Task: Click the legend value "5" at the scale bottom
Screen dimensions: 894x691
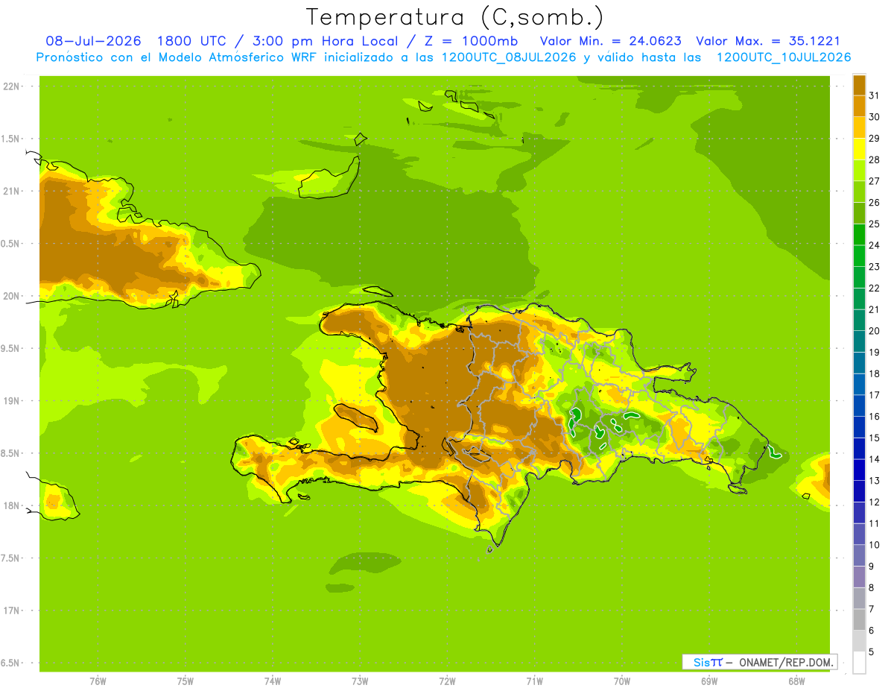Action: coord(872,651)
